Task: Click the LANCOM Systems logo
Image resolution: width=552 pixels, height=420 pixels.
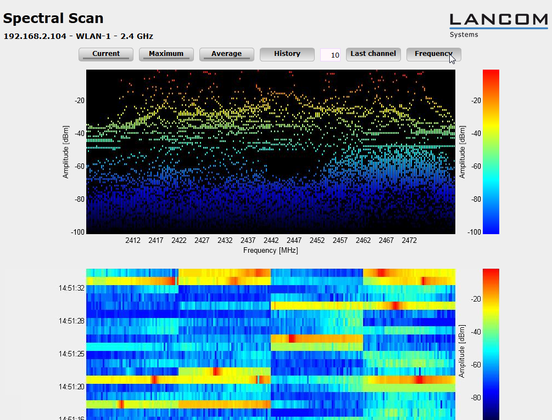Action: (498, 25)
